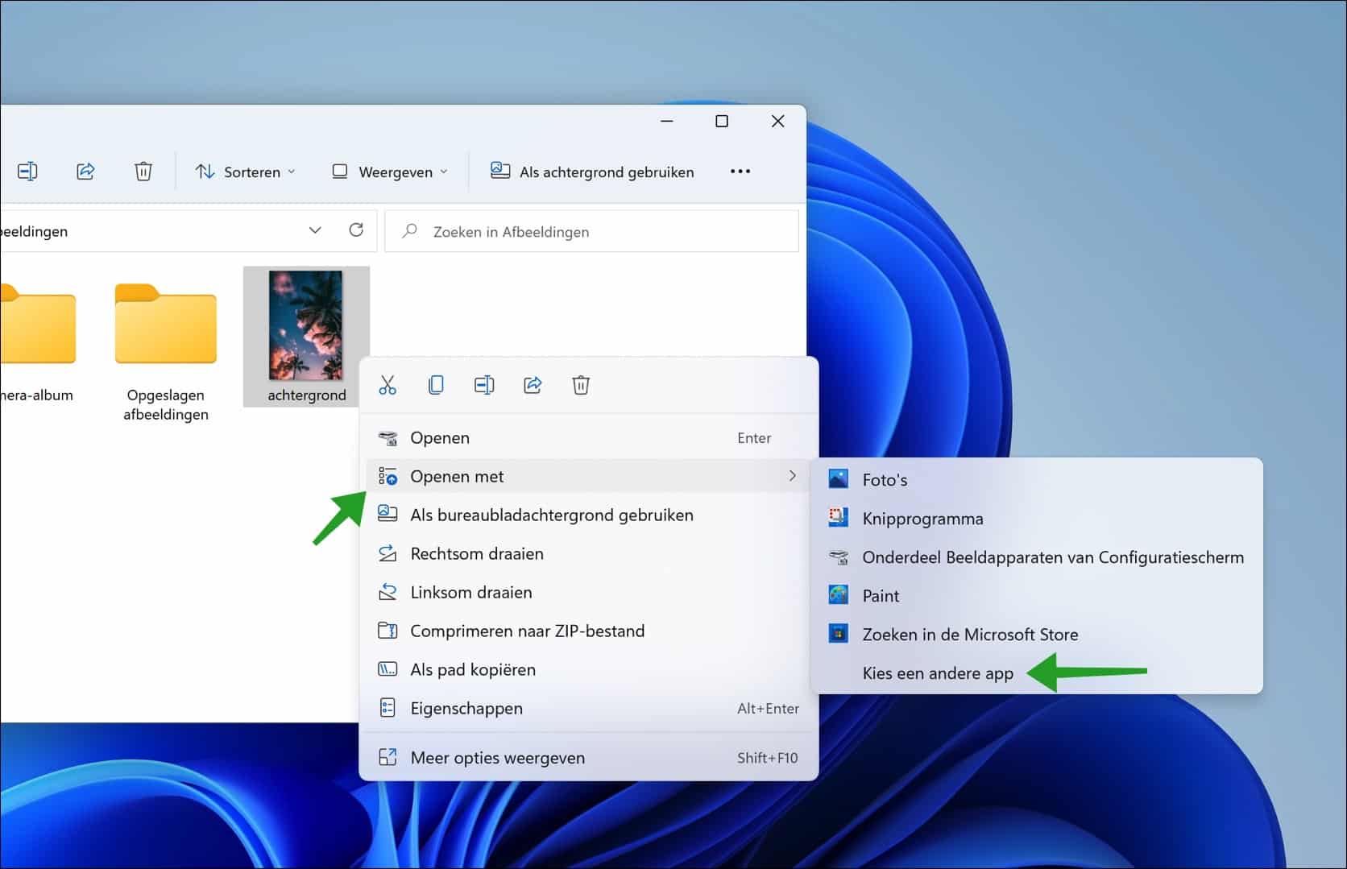Select Kies een andere app
The image size is (1347, 869).
[937, 673]
